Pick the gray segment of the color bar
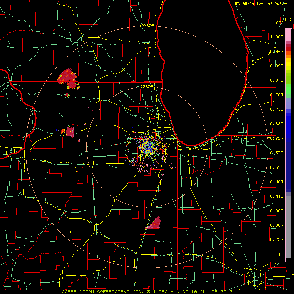 coord(288,227)
